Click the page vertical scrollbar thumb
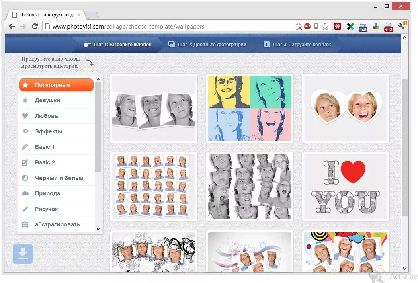Image resolution: width=418 pixels, height=283 pixels. tap(404, 147)
